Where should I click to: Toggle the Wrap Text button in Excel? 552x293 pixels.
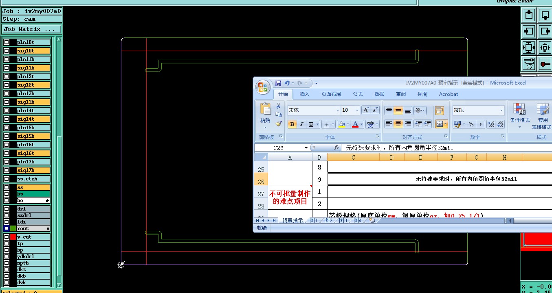(x=439, y=111)
